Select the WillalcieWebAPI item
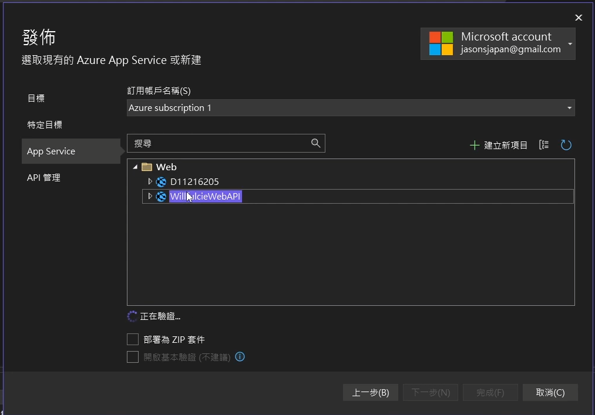595x415 pixels. coord(206,197)
